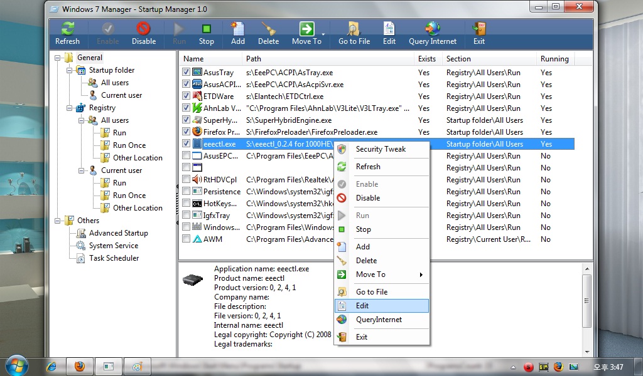Screen dimensions: 643x376
Task: Uncheck the SuperHy... startup checkbox
Action: [186, 120]
